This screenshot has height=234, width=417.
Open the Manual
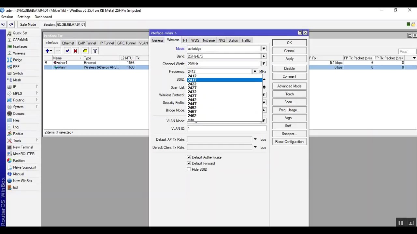18,174
